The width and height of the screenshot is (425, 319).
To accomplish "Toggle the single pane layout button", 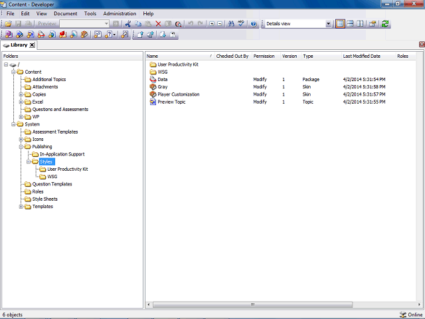I will click(x=340, y=24).
